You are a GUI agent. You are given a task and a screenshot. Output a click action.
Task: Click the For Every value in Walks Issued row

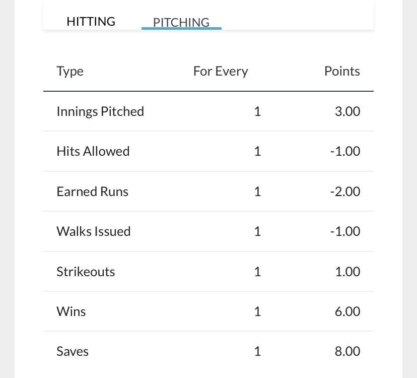[257, 231]
